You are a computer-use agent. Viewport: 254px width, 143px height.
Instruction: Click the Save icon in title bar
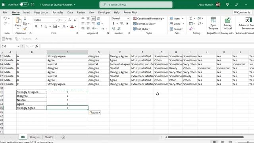pos(33,4)
